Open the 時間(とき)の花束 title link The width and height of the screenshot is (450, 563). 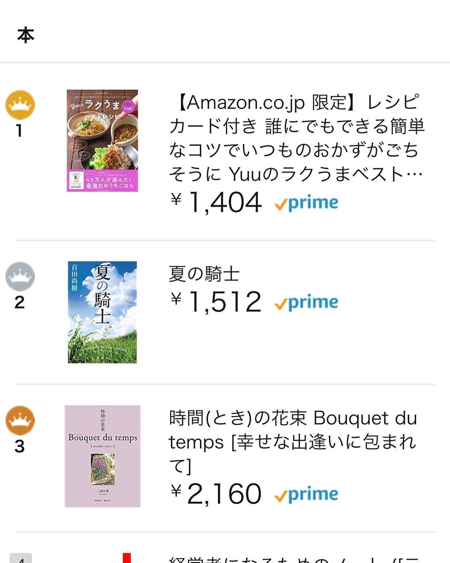click(x=292, y=441)
